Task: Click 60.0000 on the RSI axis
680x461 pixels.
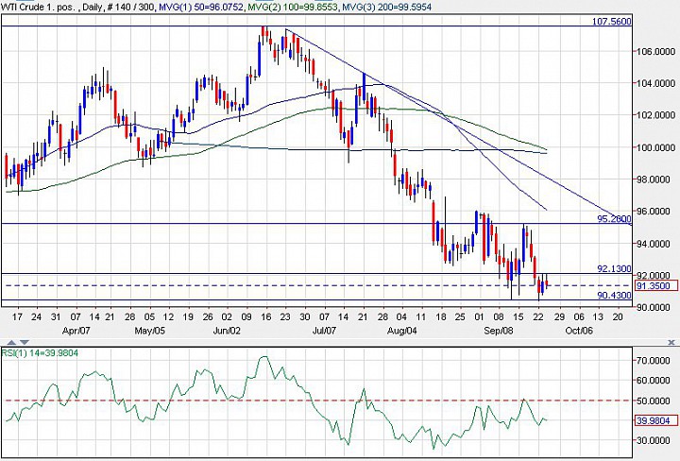Action: click(x=655, y=381)
